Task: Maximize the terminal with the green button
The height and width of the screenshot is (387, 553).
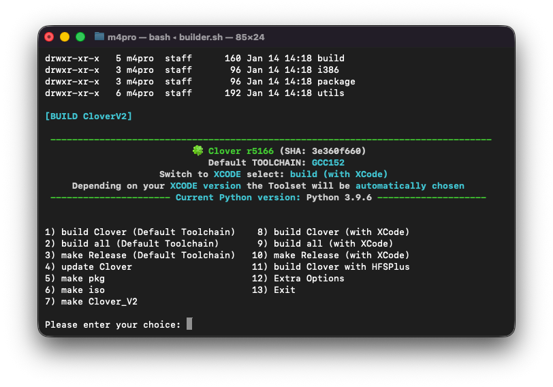Action: coord(80,37)
